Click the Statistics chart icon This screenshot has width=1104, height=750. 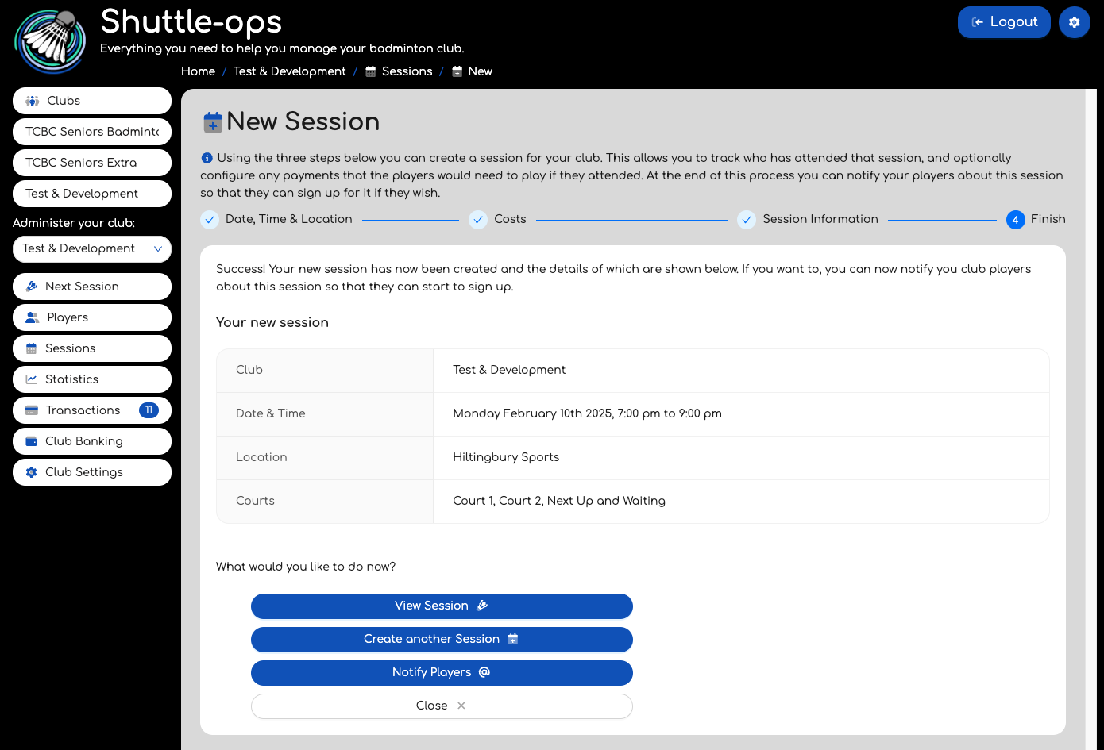(32, 379)
